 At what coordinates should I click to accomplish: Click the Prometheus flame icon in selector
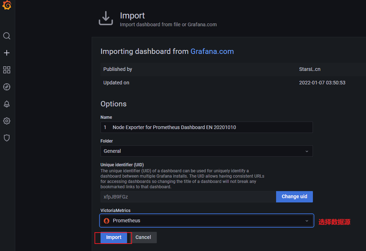(x=107, y=221)
